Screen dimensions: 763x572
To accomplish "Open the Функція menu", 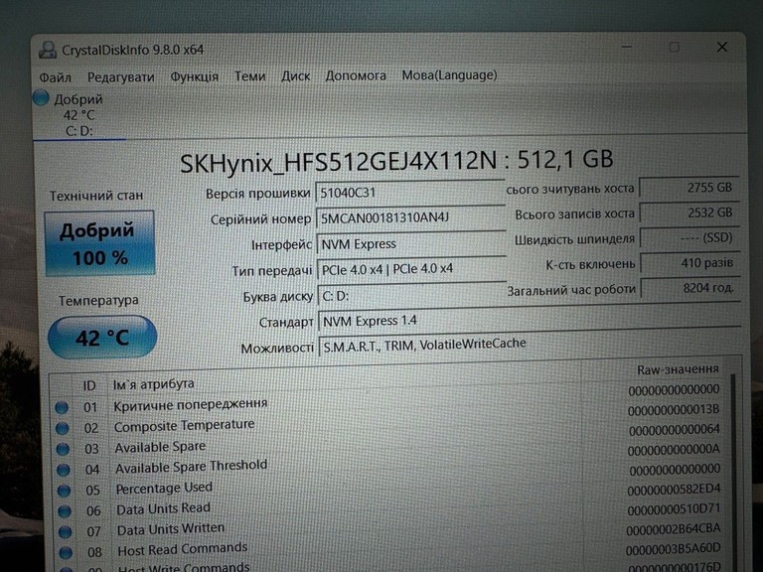I will point(194,76).
